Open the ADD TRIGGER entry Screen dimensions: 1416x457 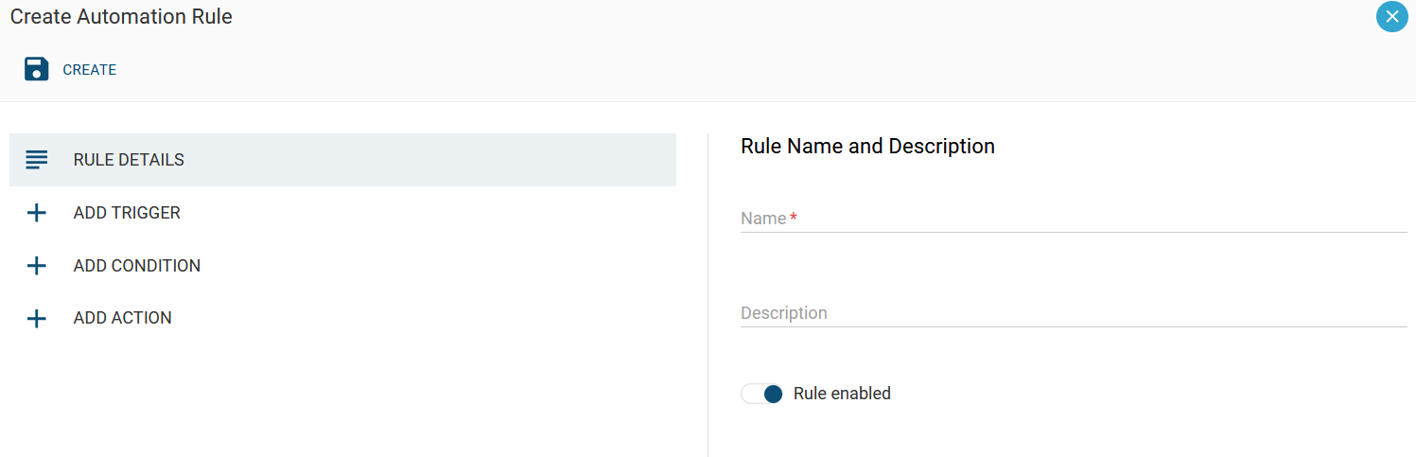click(342, 213)
